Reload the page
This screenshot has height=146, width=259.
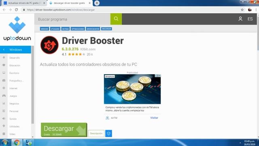coord(16,10)
